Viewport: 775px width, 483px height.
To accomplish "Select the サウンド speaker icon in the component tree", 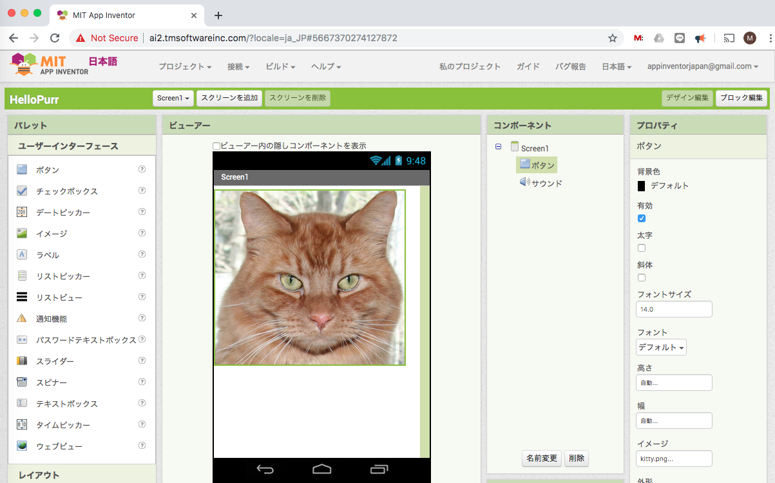I will 524,182.
